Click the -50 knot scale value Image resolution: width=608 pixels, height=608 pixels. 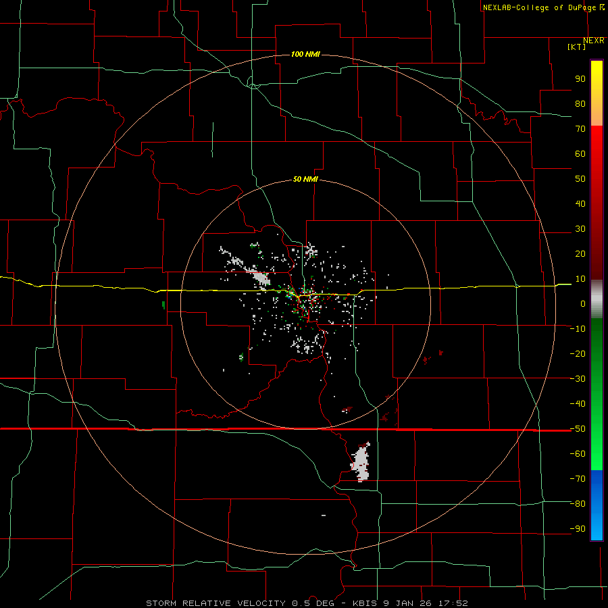pos(578,429)
